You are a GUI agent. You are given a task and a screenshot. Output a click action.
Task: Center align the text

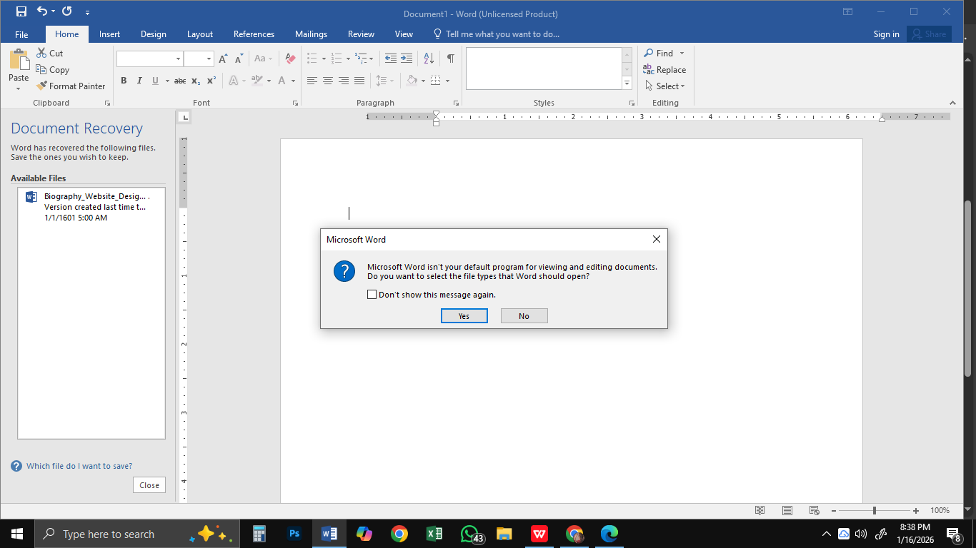click(328, 81)
